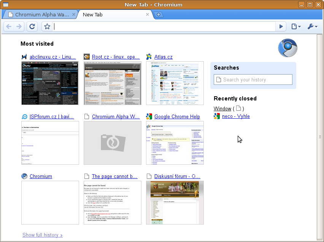Close the New Tab tab
Viewport: 324px width, 242px height.
point(147,14)
